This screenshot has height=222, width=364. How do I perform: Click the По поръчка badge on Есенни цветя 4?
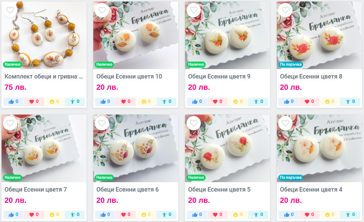[290, 177]
